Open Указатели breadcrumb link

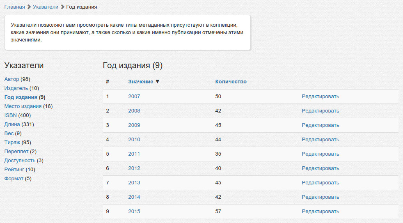coord(45,7)
